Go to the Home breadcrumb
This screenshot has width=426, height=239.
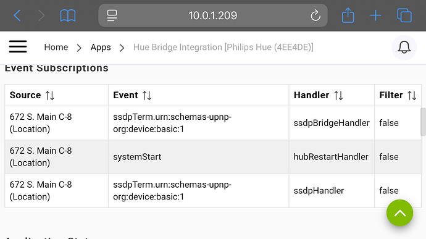pos(56,48)
